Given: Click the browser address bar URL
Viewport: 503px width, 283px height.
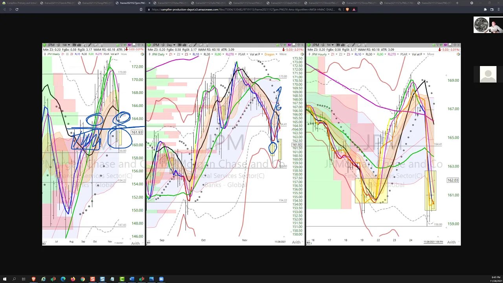Looking at the screenshot, I should point(243,9).
